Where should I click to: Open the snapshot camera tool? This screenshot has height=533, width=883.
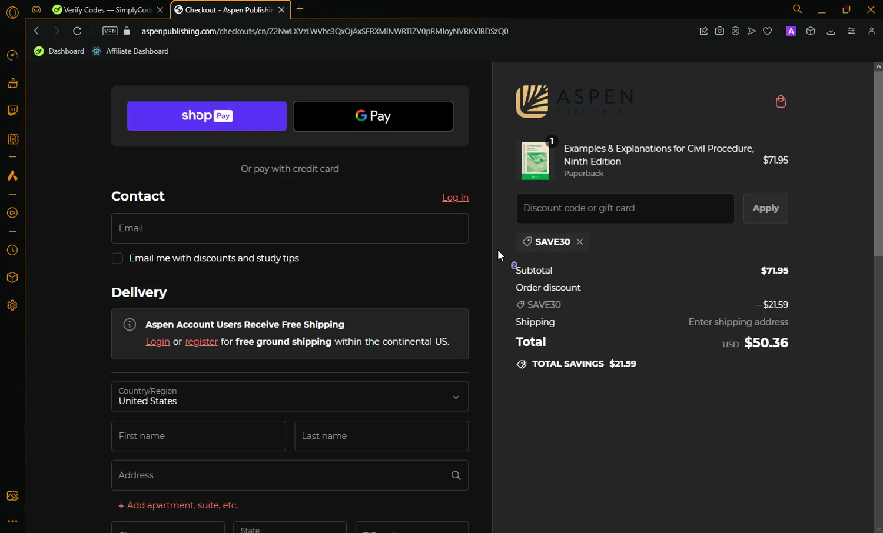719,31
